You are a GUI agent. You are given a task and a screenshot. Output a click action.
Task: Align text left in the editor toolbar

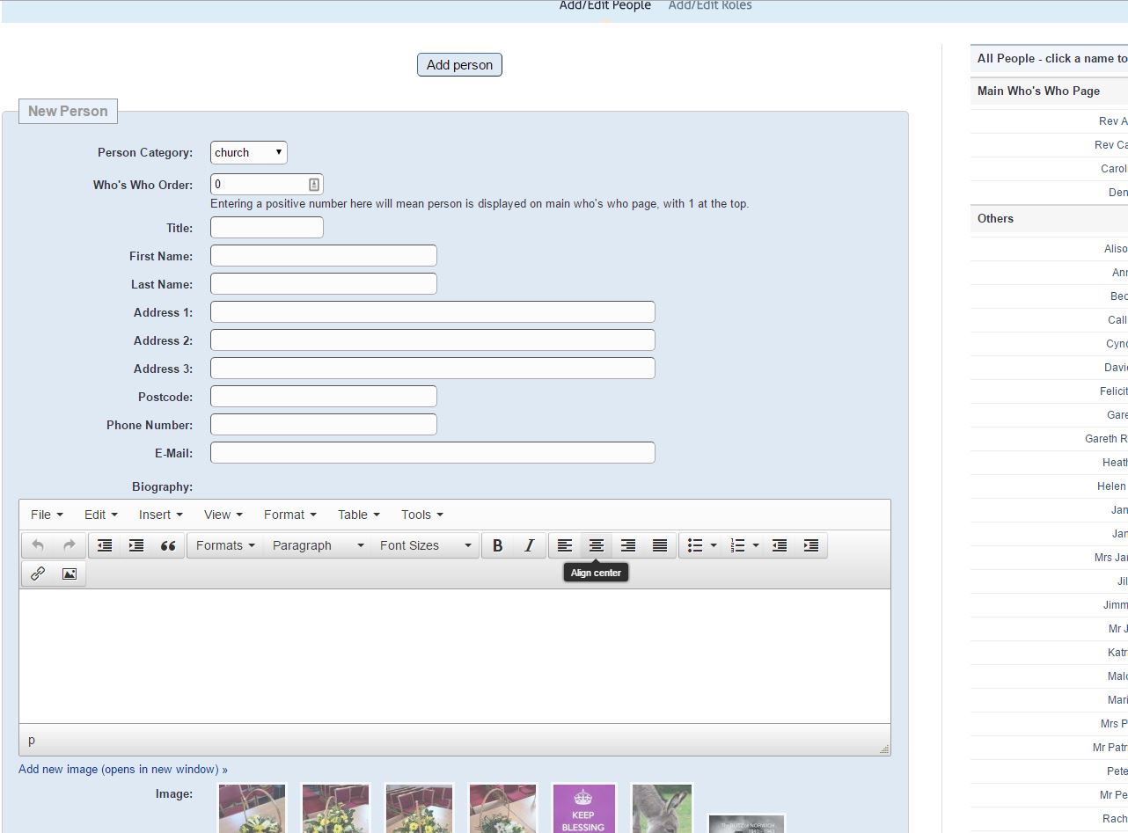pos(565,545)
